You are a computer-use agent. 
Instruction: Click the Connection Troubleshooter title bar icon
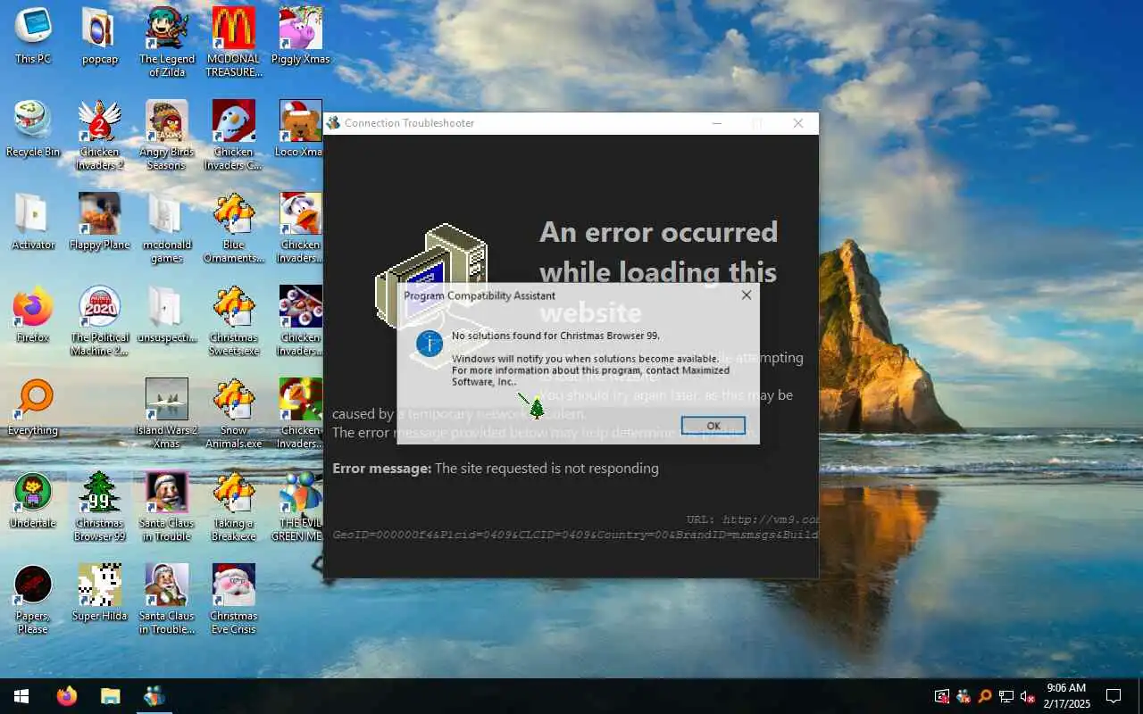tap(333, 123)
